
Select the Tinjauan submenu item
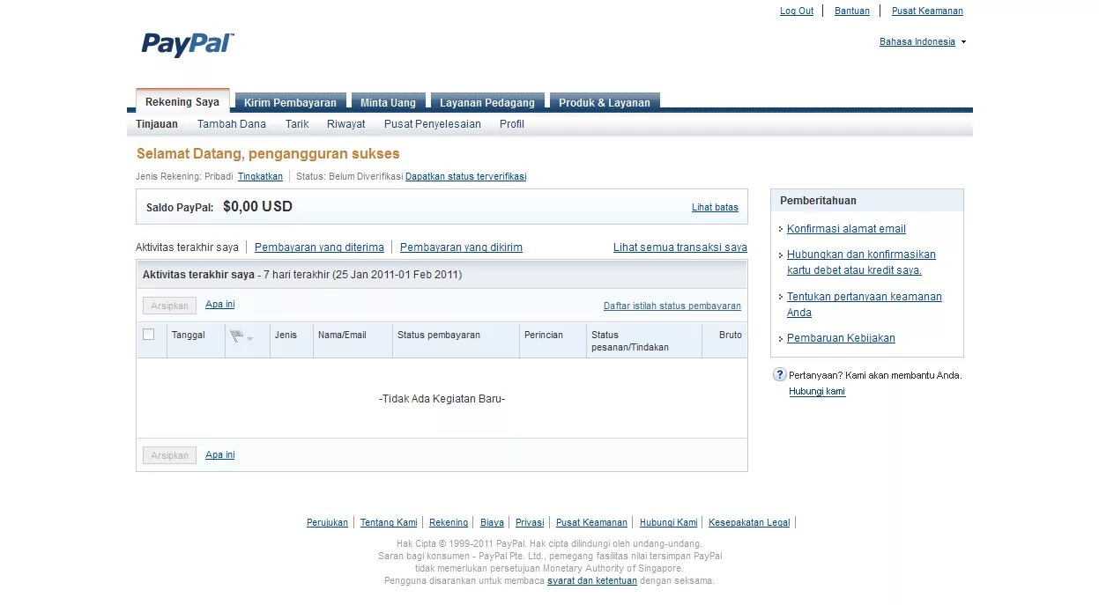point(157,124)
